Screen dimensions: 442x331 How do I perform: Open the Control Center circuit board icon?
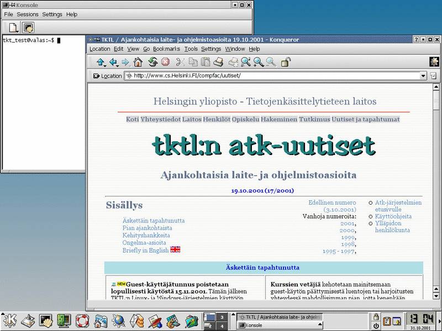click(x=64, y=321)
